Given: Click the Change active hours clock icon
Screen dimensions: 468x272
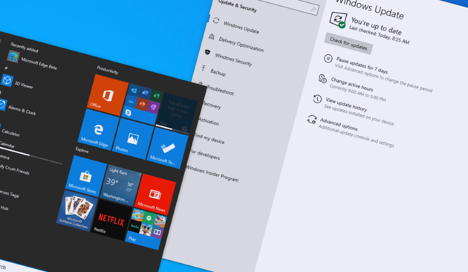Looking at the screenshot, I should click(322, 78).
